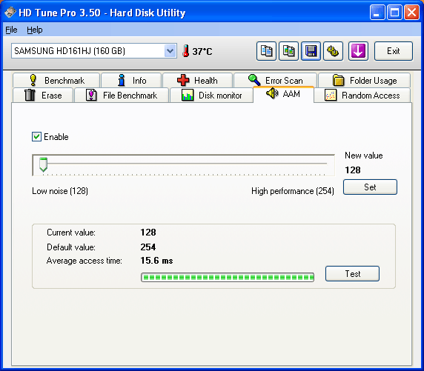This screenshot has height=371, width=424.
Task: Open the Help menu
Action: [35, 30]
